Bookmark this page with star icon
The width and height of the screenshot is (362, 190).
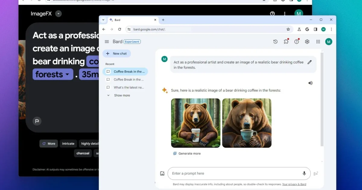coord(288,29)
